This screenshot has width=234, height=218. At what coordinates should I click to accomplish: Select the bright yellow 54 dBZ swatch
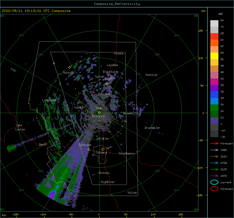[x=214, y=56]
